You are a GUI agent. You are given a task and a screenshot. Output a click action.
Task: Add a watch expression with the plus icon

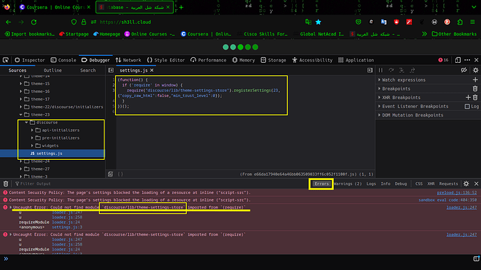pyautogui.click(x=475, y=80)
